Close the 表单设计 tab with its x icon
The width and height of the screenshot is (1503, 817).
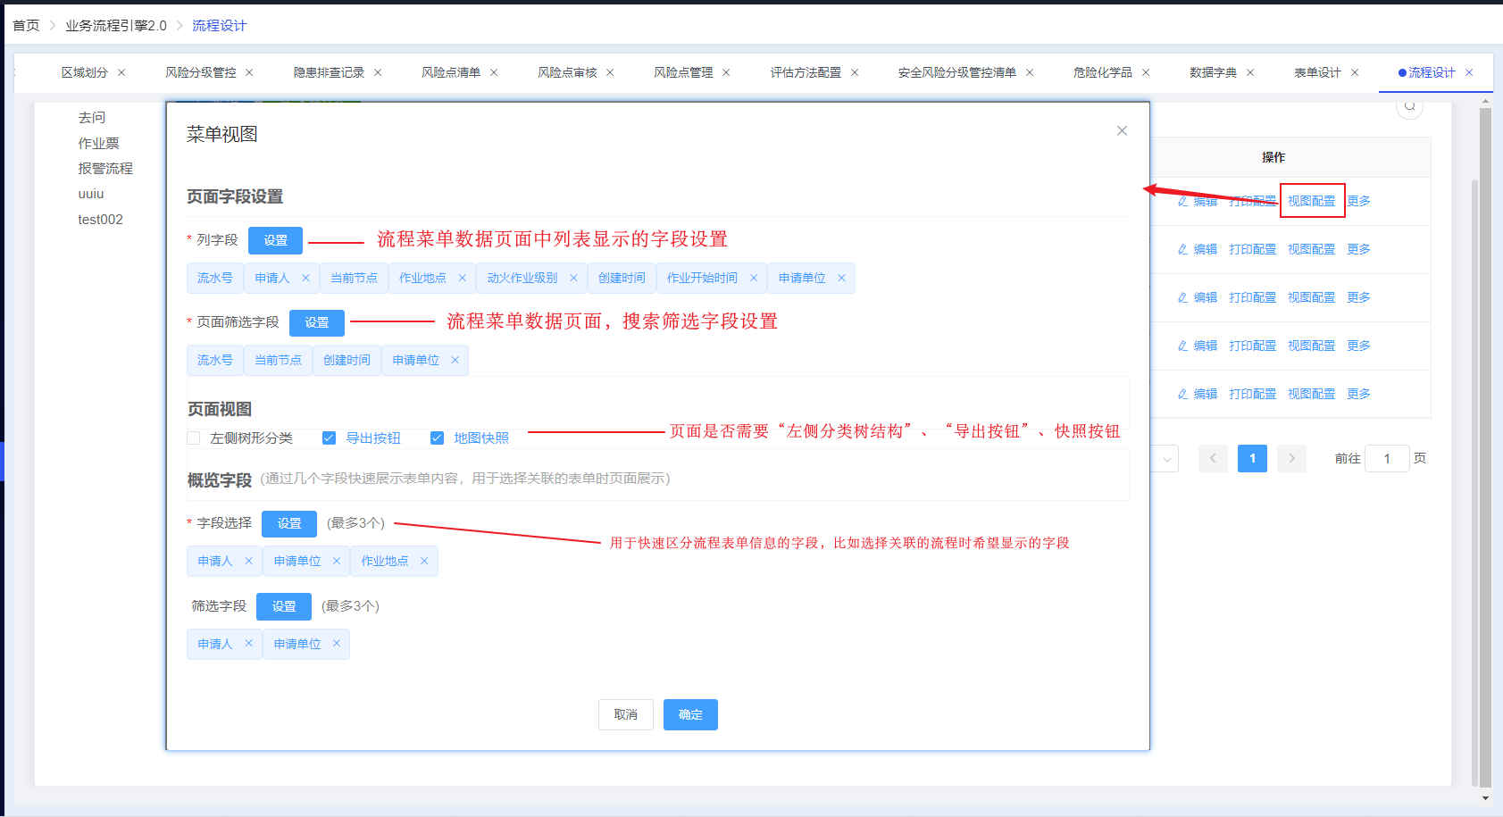point(1355,72)
